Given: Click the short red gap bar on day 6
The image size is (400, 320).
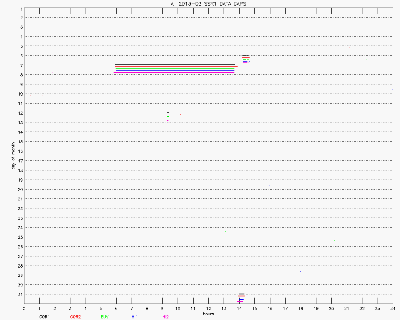Looking at the screenshot, I should pyautogui.click(x=246, y=57).
